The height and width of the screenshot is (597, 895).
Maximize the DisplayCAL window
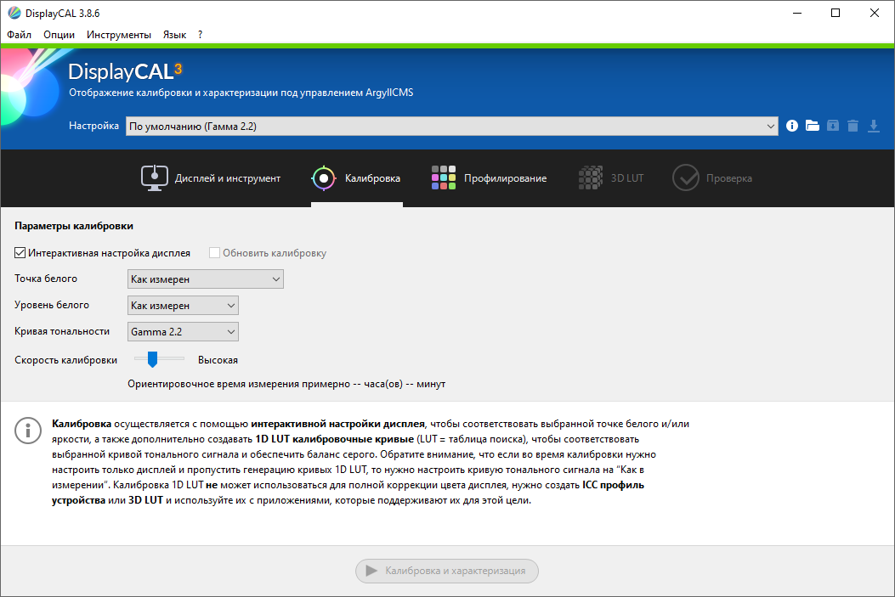(x=835, y=13)
